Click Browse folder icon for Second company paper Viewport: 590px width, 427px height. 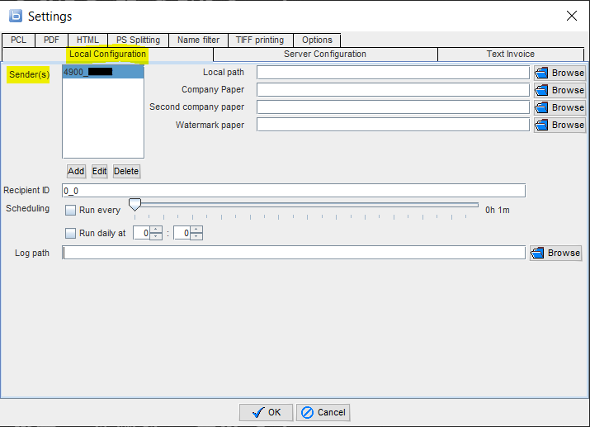(542, 107)
